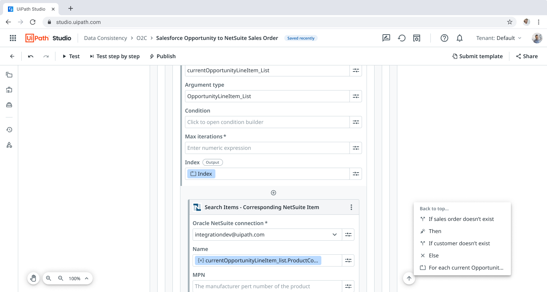This screenshot has height=292, width=547.
Task: Open options for MPN field
Action: coord(348,286)
